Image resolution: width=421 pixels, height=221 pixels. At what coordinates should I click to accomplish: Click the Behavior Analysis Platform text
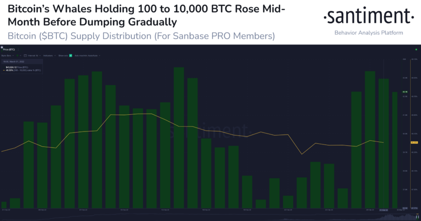pyautogui.click(x=368, y=33)
